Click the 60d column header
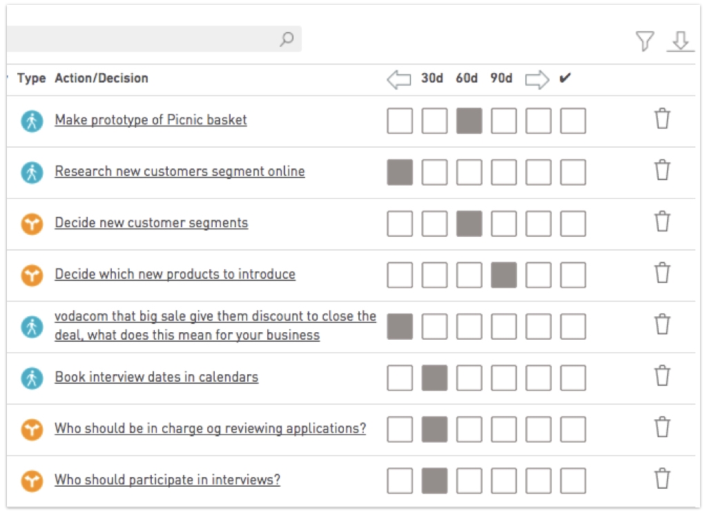 click(467, 78)
